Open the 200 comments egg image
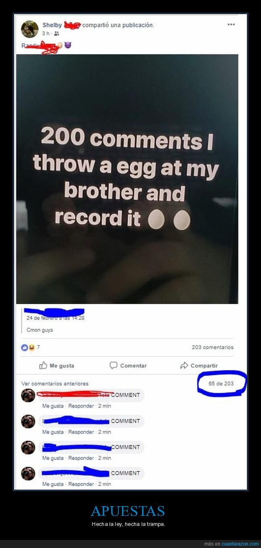 (x=127, y=179)
